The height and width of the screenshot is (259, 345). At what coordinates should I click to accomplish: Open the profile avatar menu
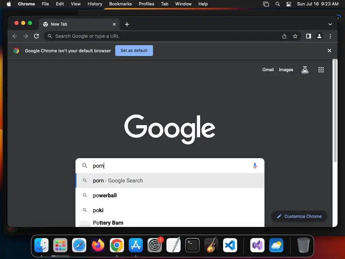click(319, 36)
